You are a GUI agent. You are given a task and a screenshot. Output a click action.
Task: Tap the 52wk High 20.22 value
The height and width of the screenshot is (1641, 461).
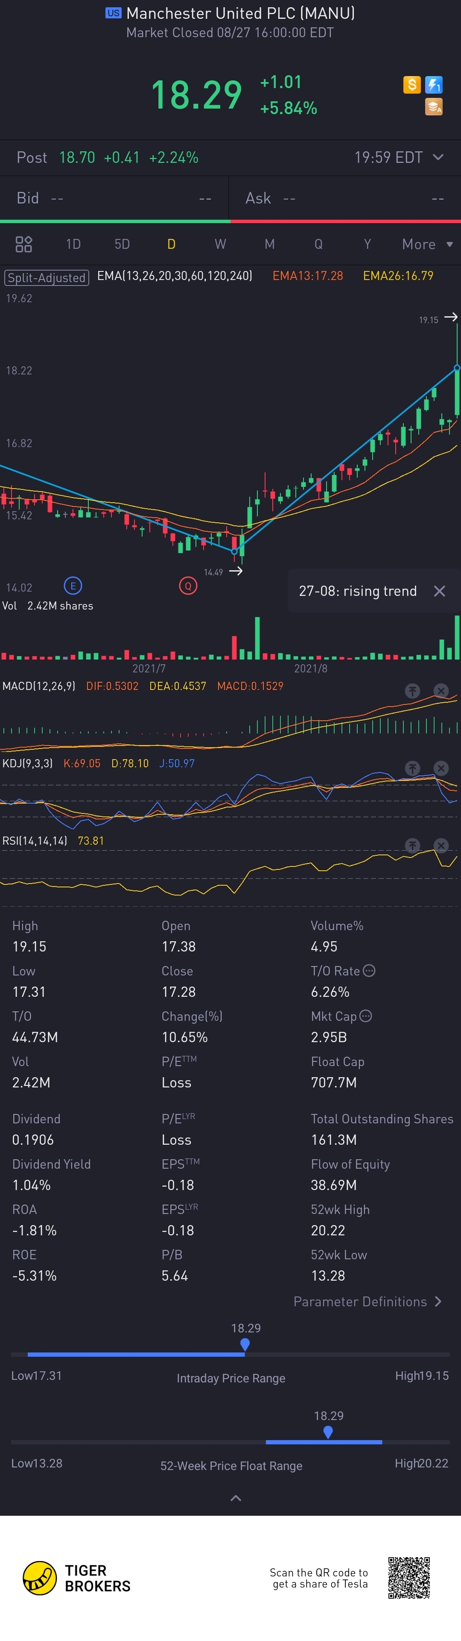click(x=328, y=1230)
